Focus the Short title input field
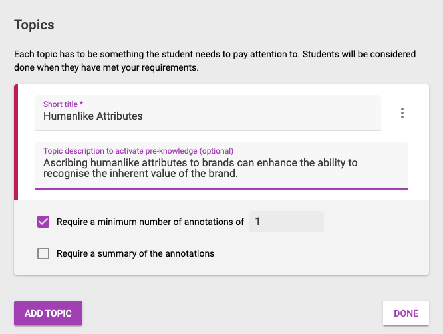The width and height of the screenshot is (443, 334). coord(208,113)
